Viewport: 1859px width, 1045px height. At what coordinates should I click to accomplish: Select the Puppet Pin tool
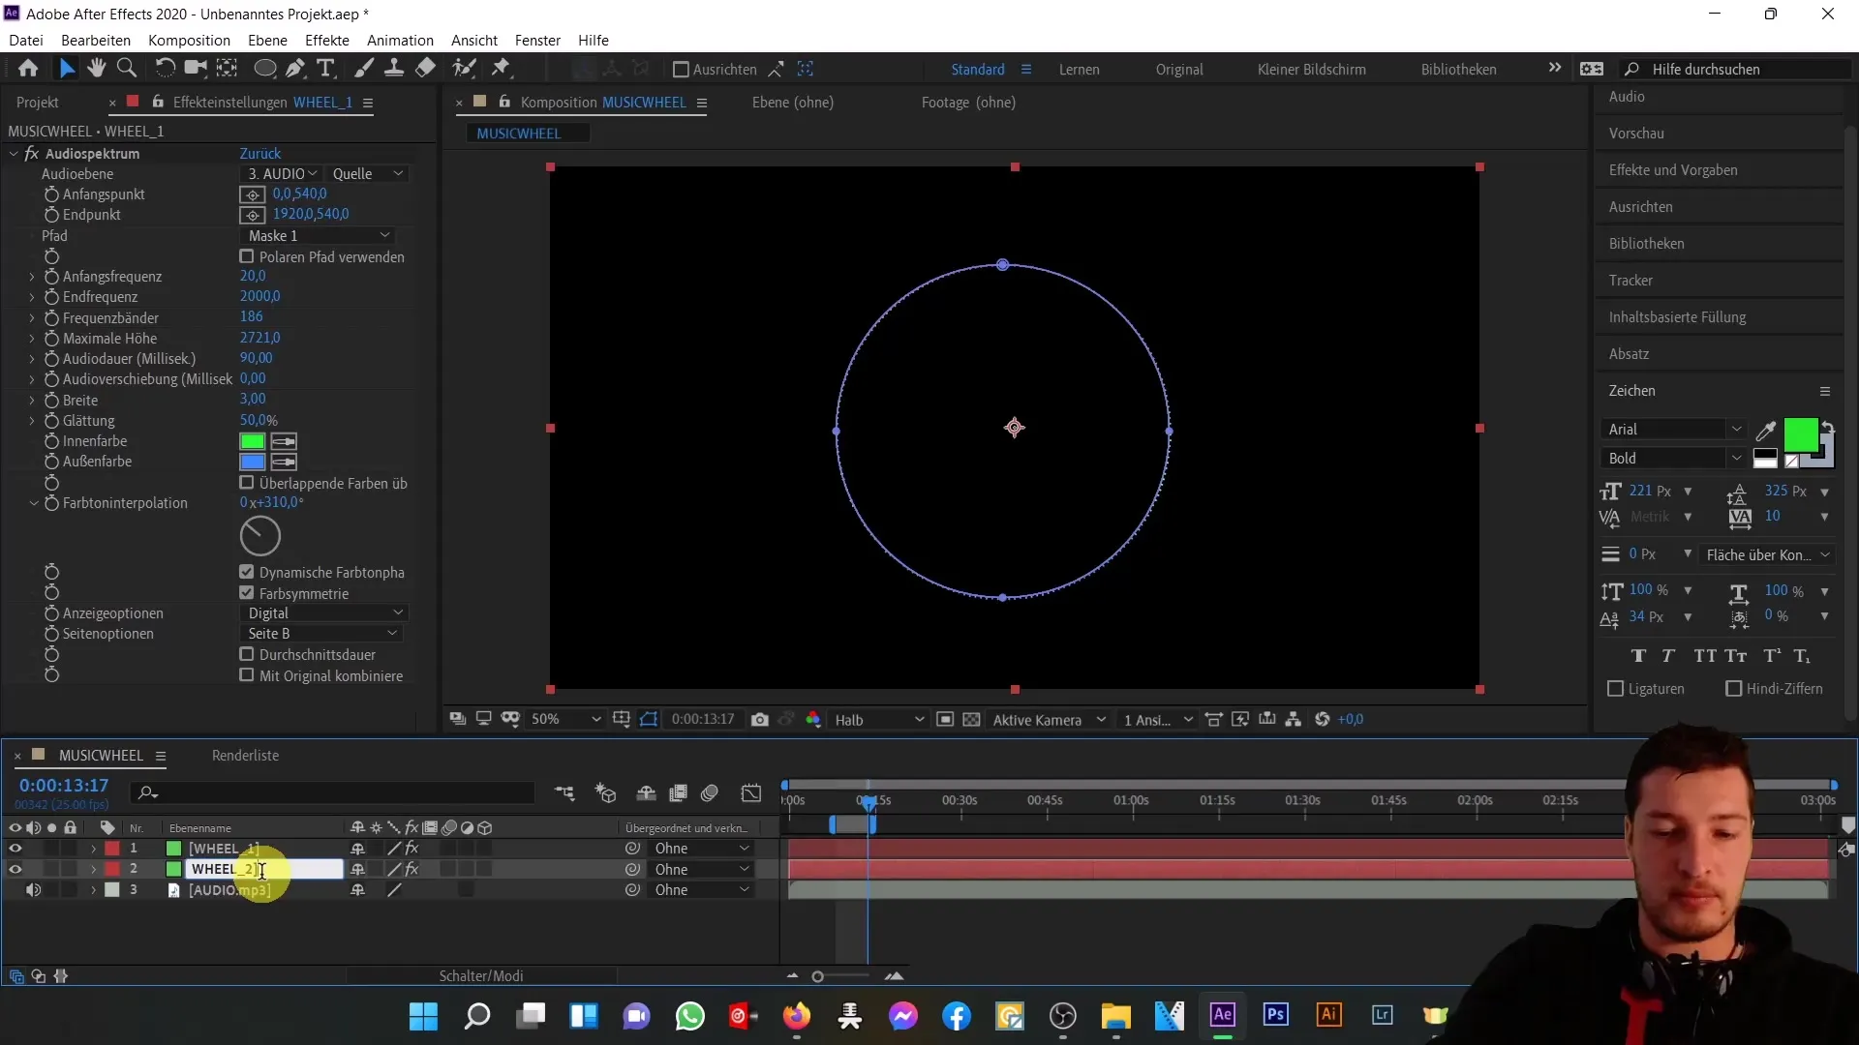click(501, 69)
